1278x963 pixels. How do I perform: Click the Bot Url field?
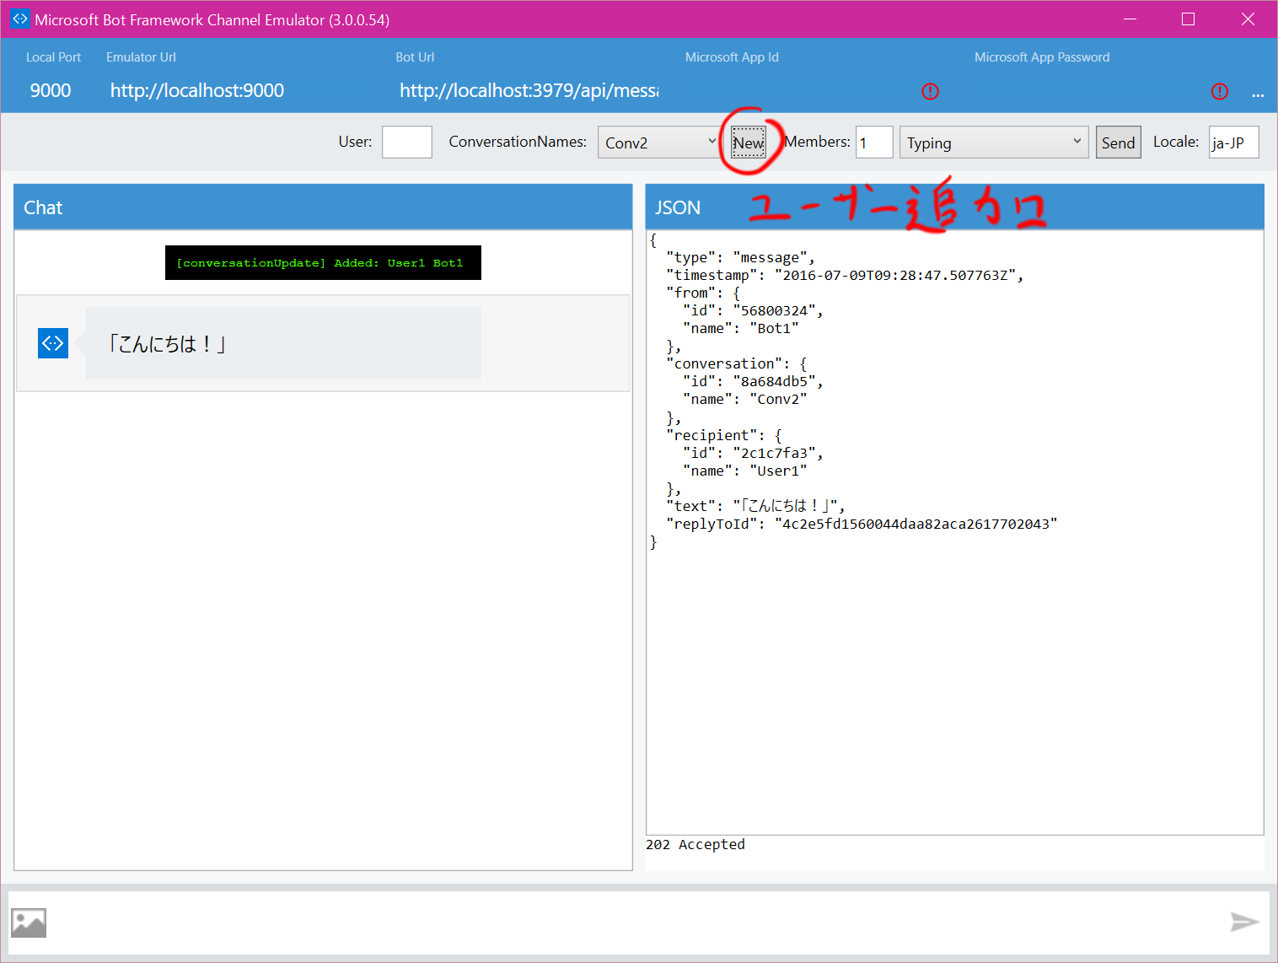(529, 90)
